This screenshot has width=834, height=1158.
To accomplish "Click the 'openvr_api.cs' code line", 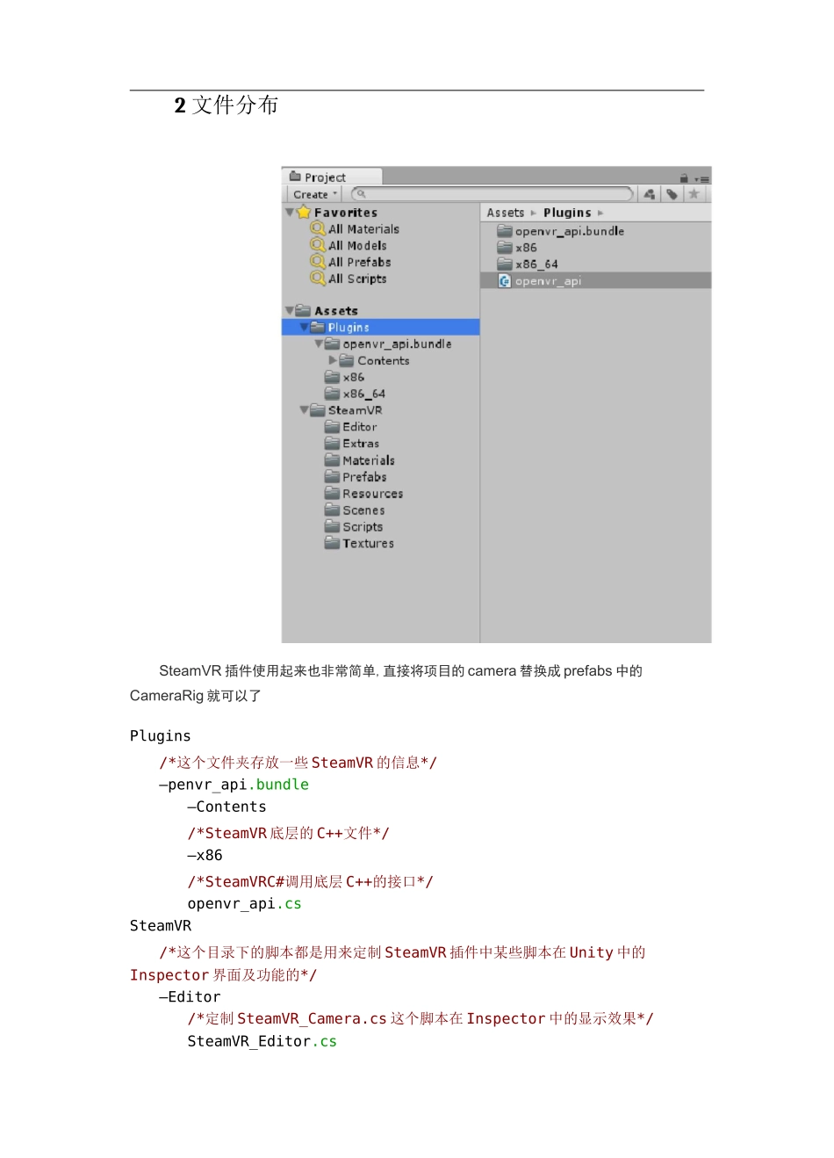I will pyautogui.click(x=244, y=904).
